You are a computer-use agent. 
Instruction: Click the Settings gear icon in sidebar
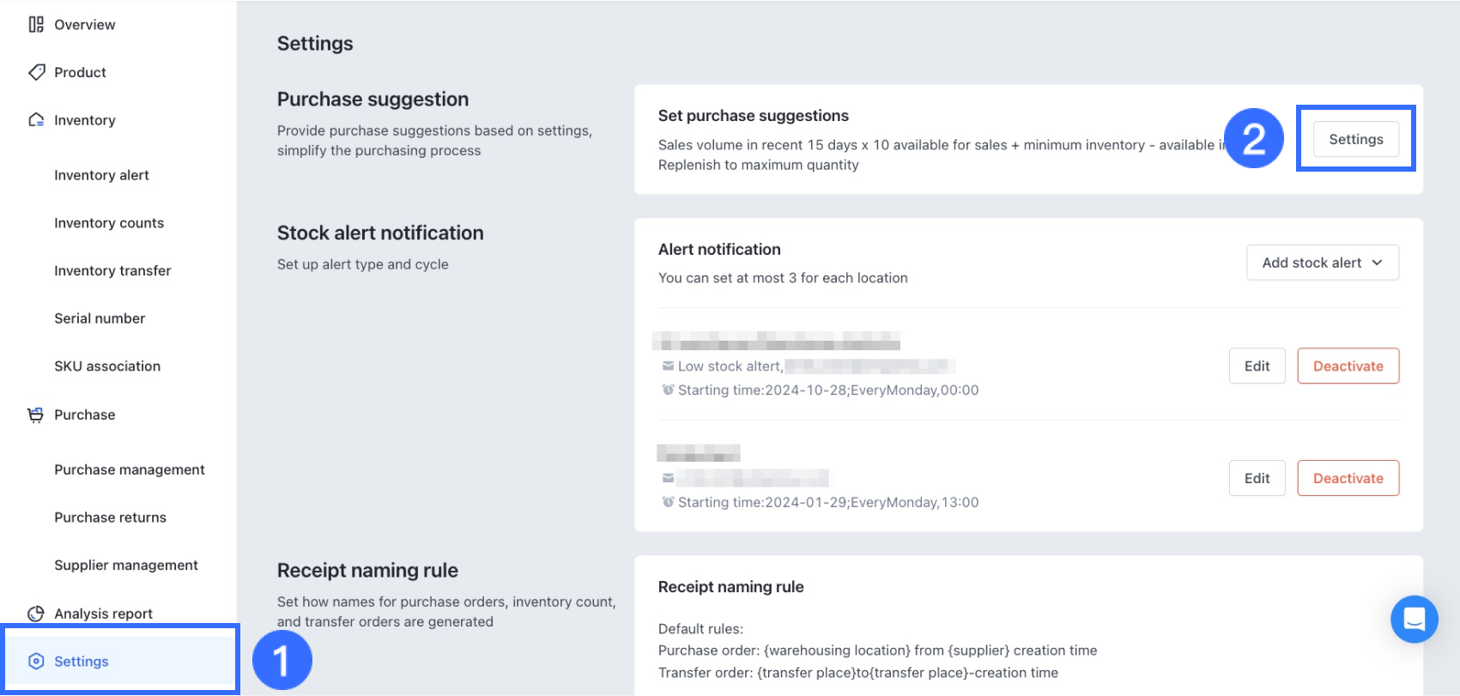click(36, 662)
